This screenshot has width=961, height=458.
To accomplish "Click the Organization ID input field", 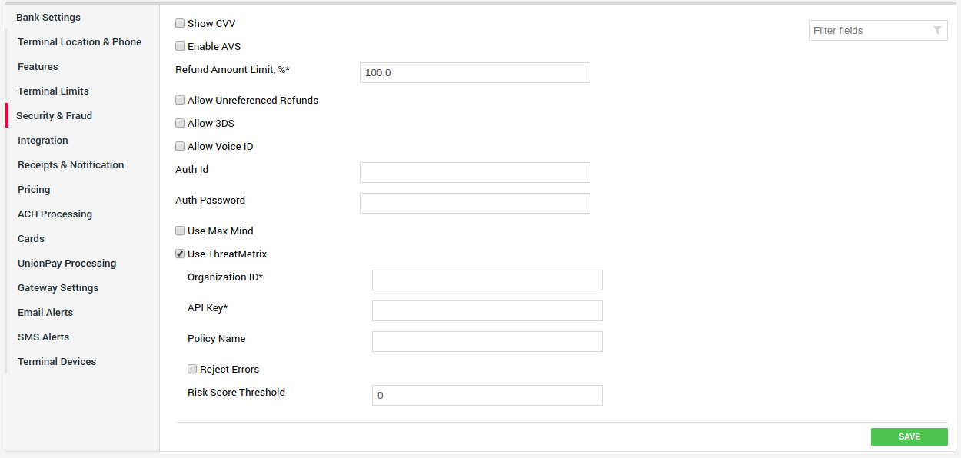I will coord(487,280).
